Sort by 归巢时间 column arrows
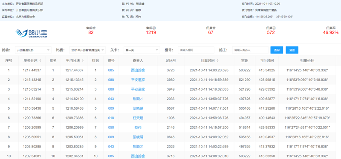Viewport: 341px width, 159px height. click(x=218, y=61)
